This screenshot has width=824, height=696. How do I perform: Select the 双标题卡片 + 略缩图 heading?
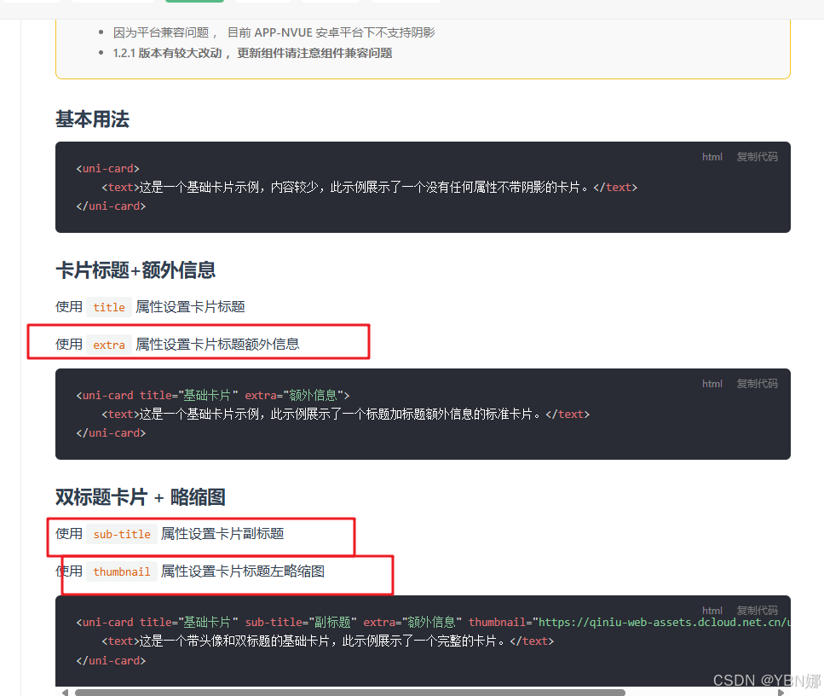point(139,496)
